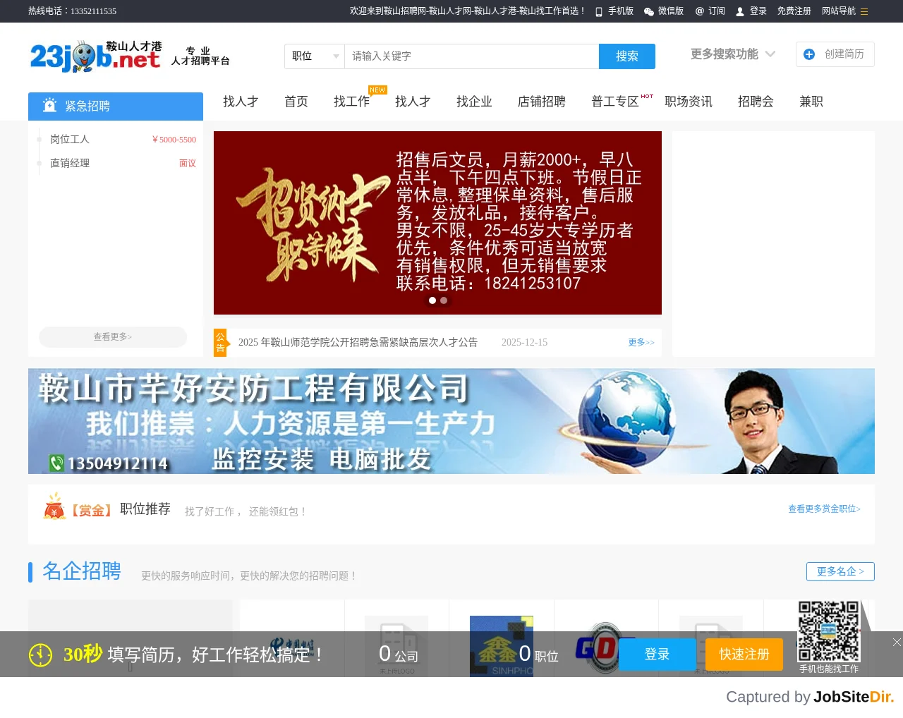Click 查看更多赏金职位 link

[x=824, y=509]
